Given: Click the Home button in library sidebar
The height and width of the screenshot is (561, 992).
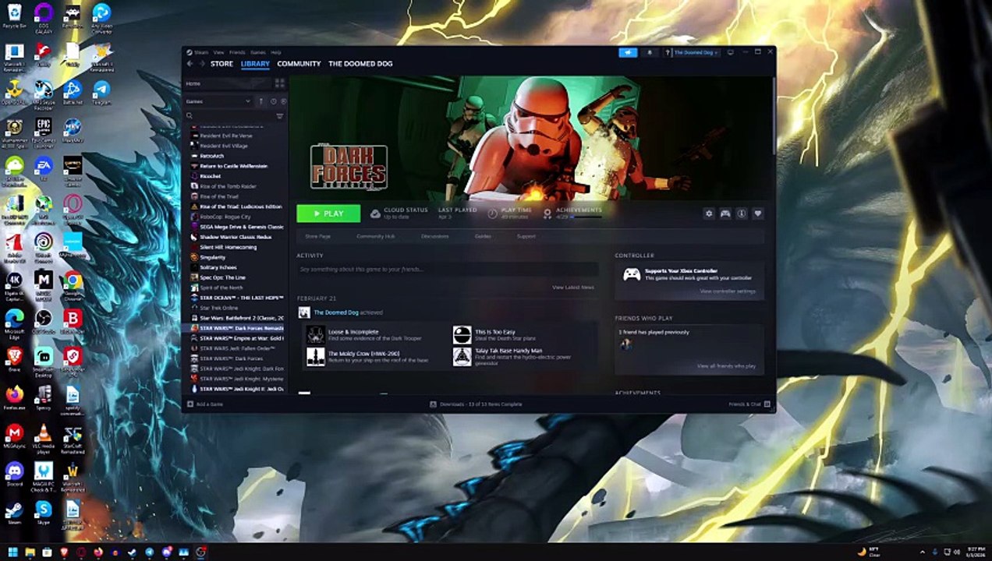Looking at the screenshot, I should (226, 83).
